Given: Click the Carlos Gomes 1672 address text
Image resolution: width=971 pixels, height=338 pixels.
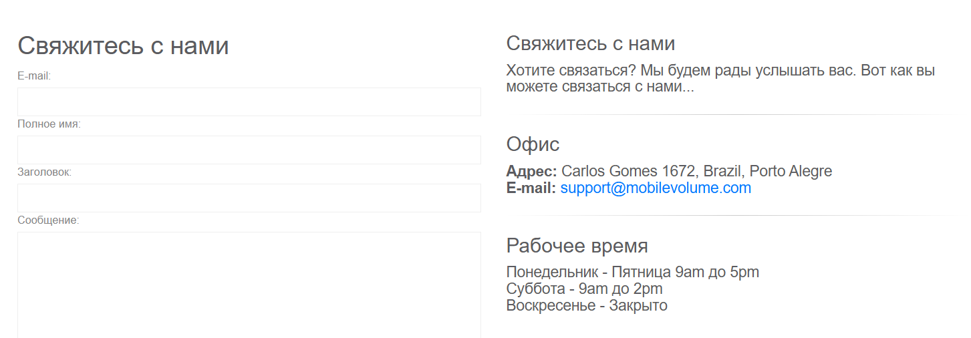Looking at the screenshot, I should coord(696,171).
